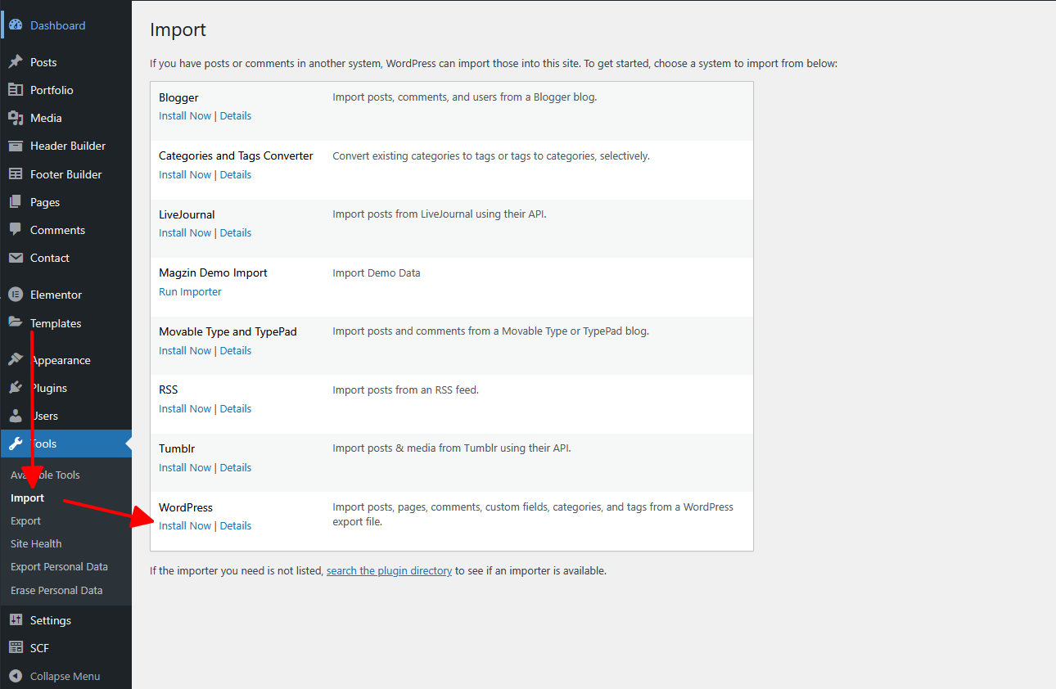View Details for Blogger importer
This screenshot has height=689, width=1056.
(x=236, y=116)
